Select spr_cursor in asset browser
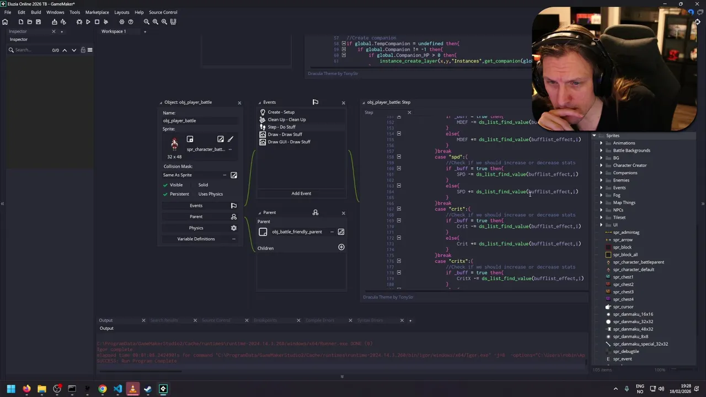 point(623,307)
